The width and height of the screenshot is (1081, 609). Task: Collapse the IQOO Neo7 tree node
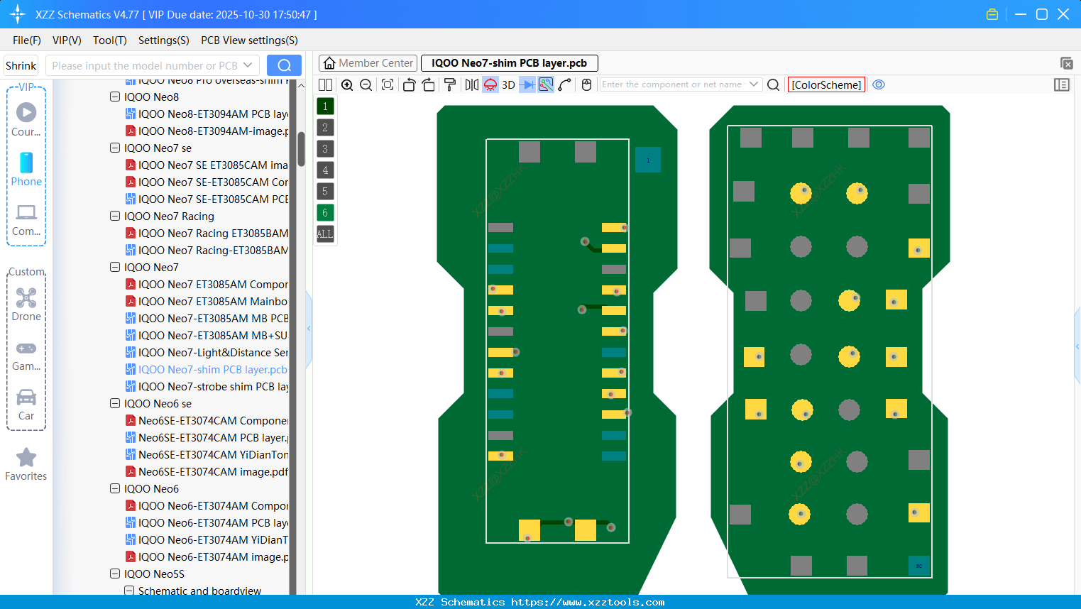point(114,267)
